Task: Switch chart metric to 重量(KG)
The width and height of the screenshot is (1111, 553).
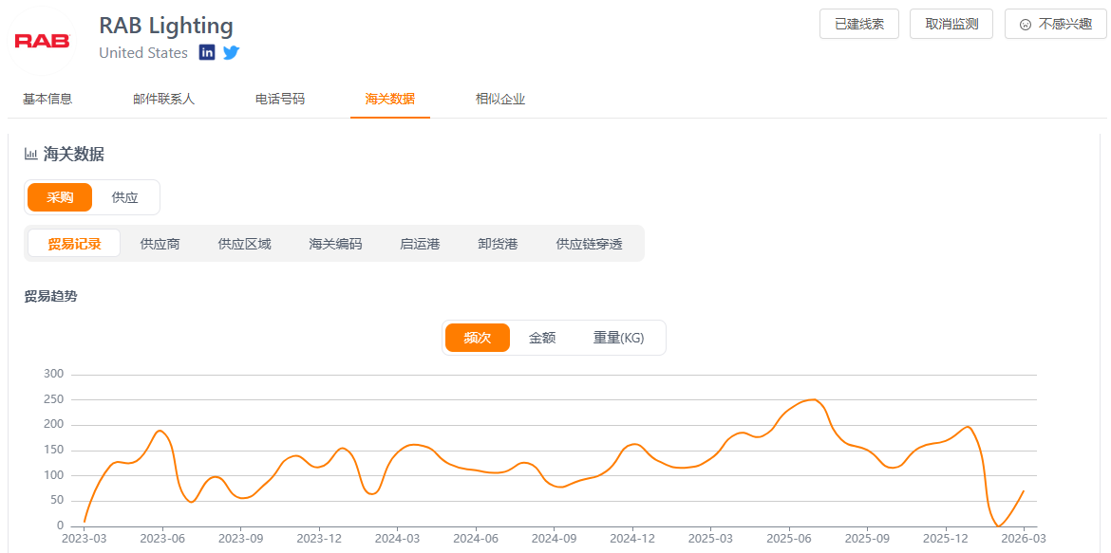Action: pos(618,338)
